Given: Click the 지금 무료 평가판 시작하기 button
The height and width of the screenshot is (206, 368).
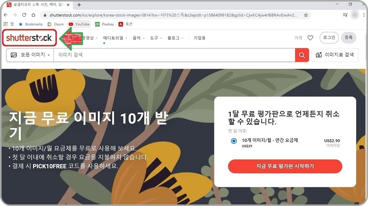Looking at the screenshot, I should pos(285,166).
